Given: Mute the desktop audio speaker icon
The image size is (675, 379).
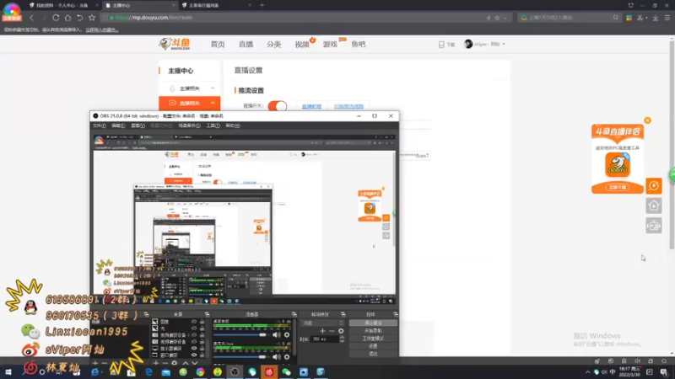Looking at the screenshot, I should tap(277, 334).
